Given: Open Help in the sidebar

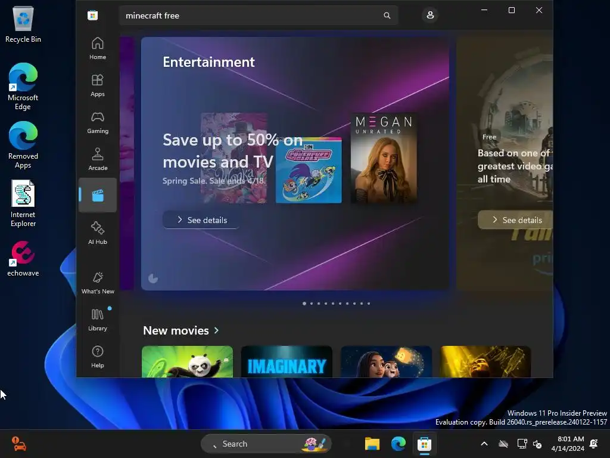Looking at the screenshot, I should click(x=97, y=357).
